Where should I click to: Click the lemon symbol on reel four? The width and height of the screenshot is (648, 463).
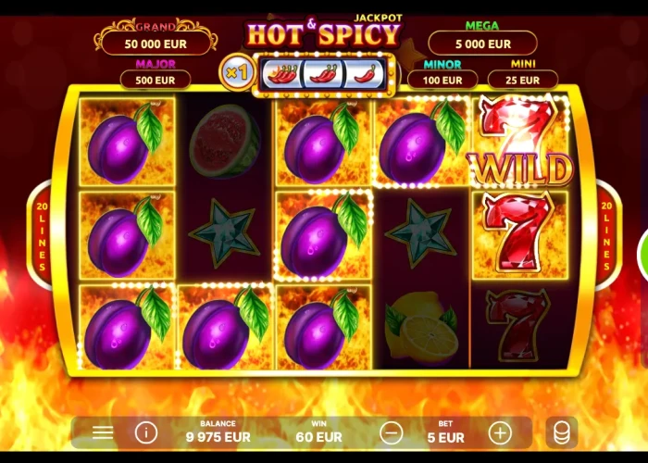click(421, 326)
